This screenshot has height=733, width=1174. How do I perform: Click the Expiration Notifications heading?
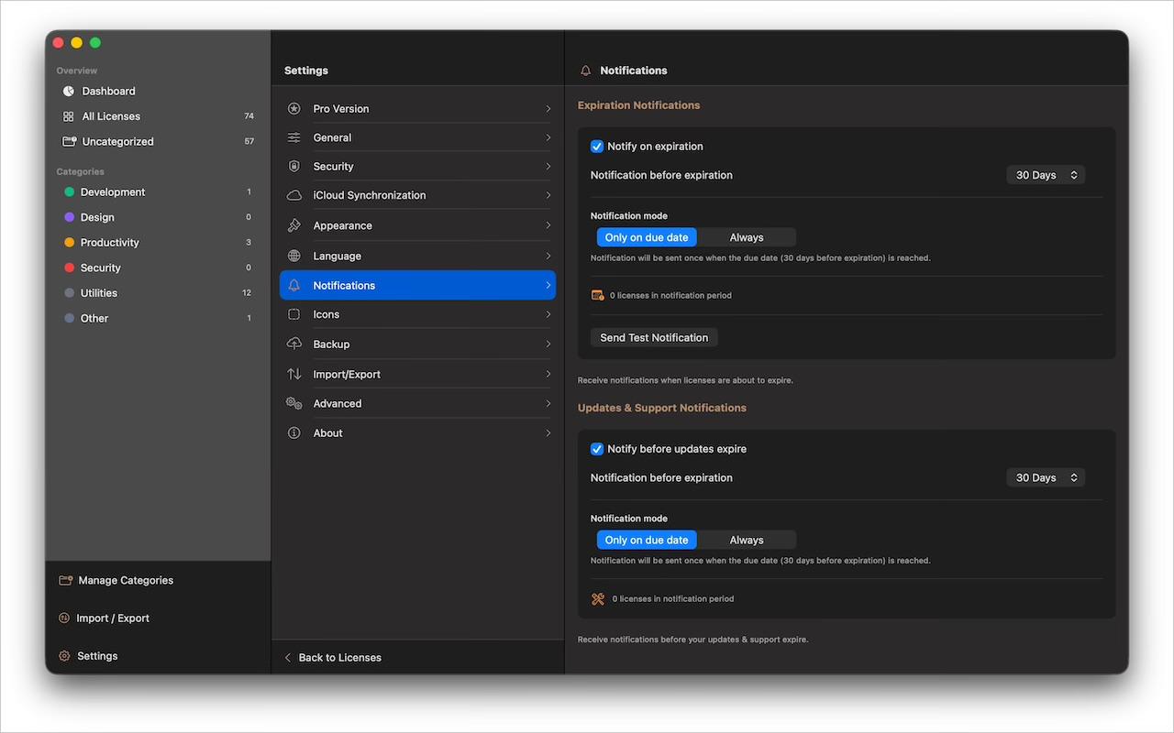pyautogui.click(x=638, y=105)
